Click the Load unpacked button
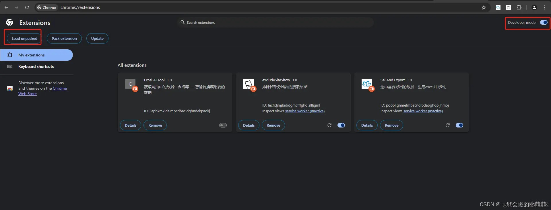 coord(24,38)
